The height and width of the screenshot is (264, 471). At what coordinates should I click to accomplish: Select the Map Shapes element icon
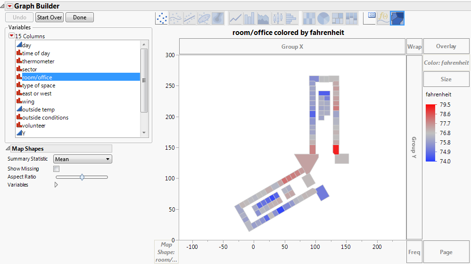click(x=397, y=18)
